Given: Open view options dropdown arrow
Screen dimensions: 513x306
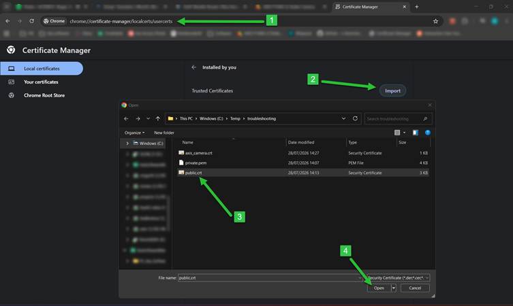Looking at the screenshot, I should 405,133.
